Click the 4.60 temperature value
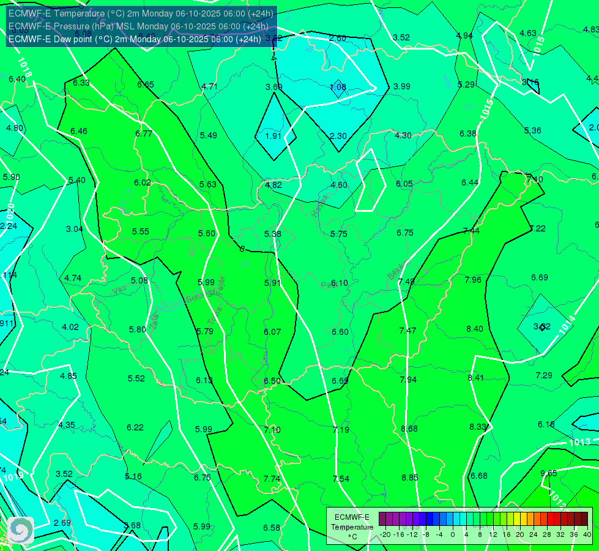599x551 pixels. [339, 185]
